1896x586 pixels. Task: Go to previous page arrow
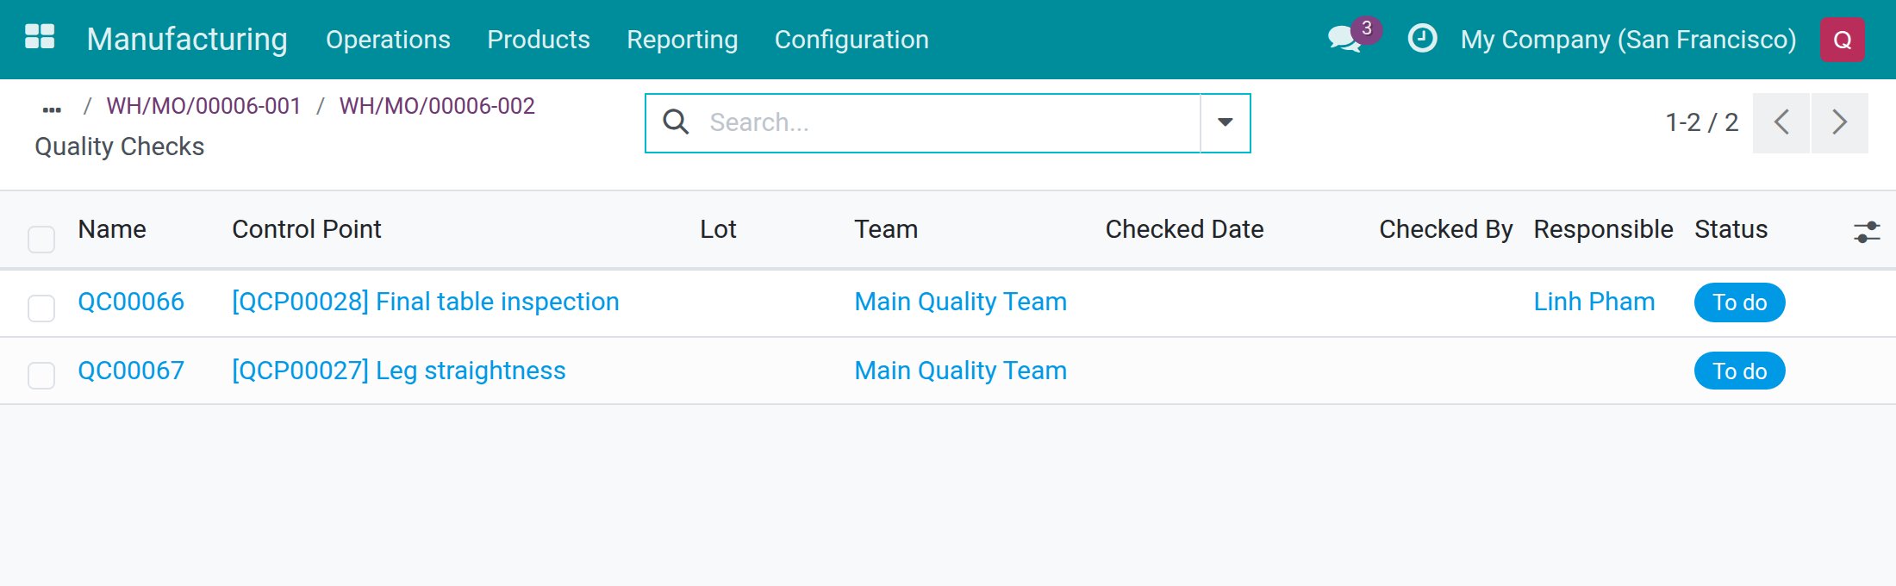[1781, 122]
